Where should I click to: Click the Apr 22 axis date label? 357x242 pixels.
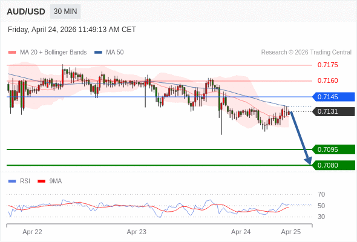[32, 232]
